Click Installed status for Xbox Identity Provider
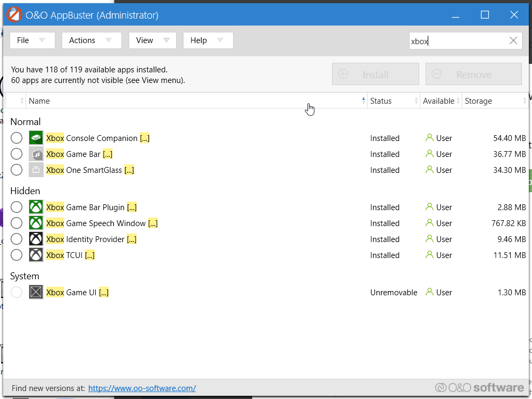532x399 pixels. click(385, 239)
